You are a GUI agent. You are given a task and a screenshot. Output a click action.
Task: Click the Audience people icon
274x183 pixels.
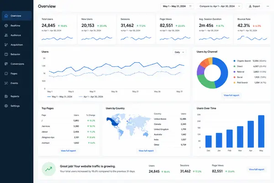click(6, 35)
